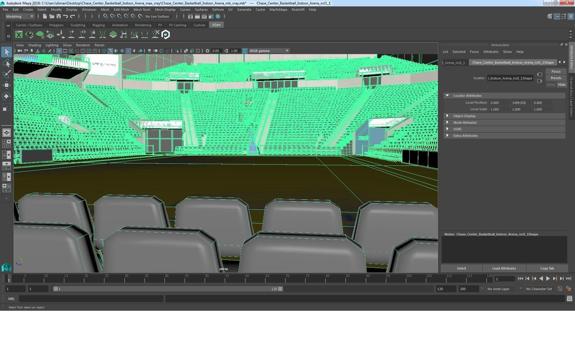Viewport: 575px width, 346px height.
Task: Save scene with the floppy disk icon
Action: point(59,16)
